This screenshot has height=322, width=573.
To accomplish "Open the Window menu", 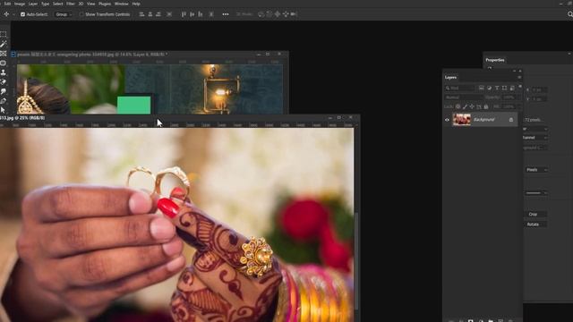I will 122,4.
